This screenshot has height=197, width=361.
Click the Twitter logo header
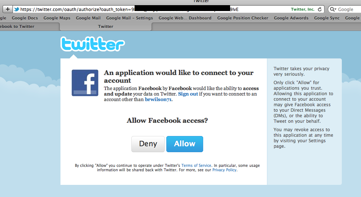[x=93, y=44]
